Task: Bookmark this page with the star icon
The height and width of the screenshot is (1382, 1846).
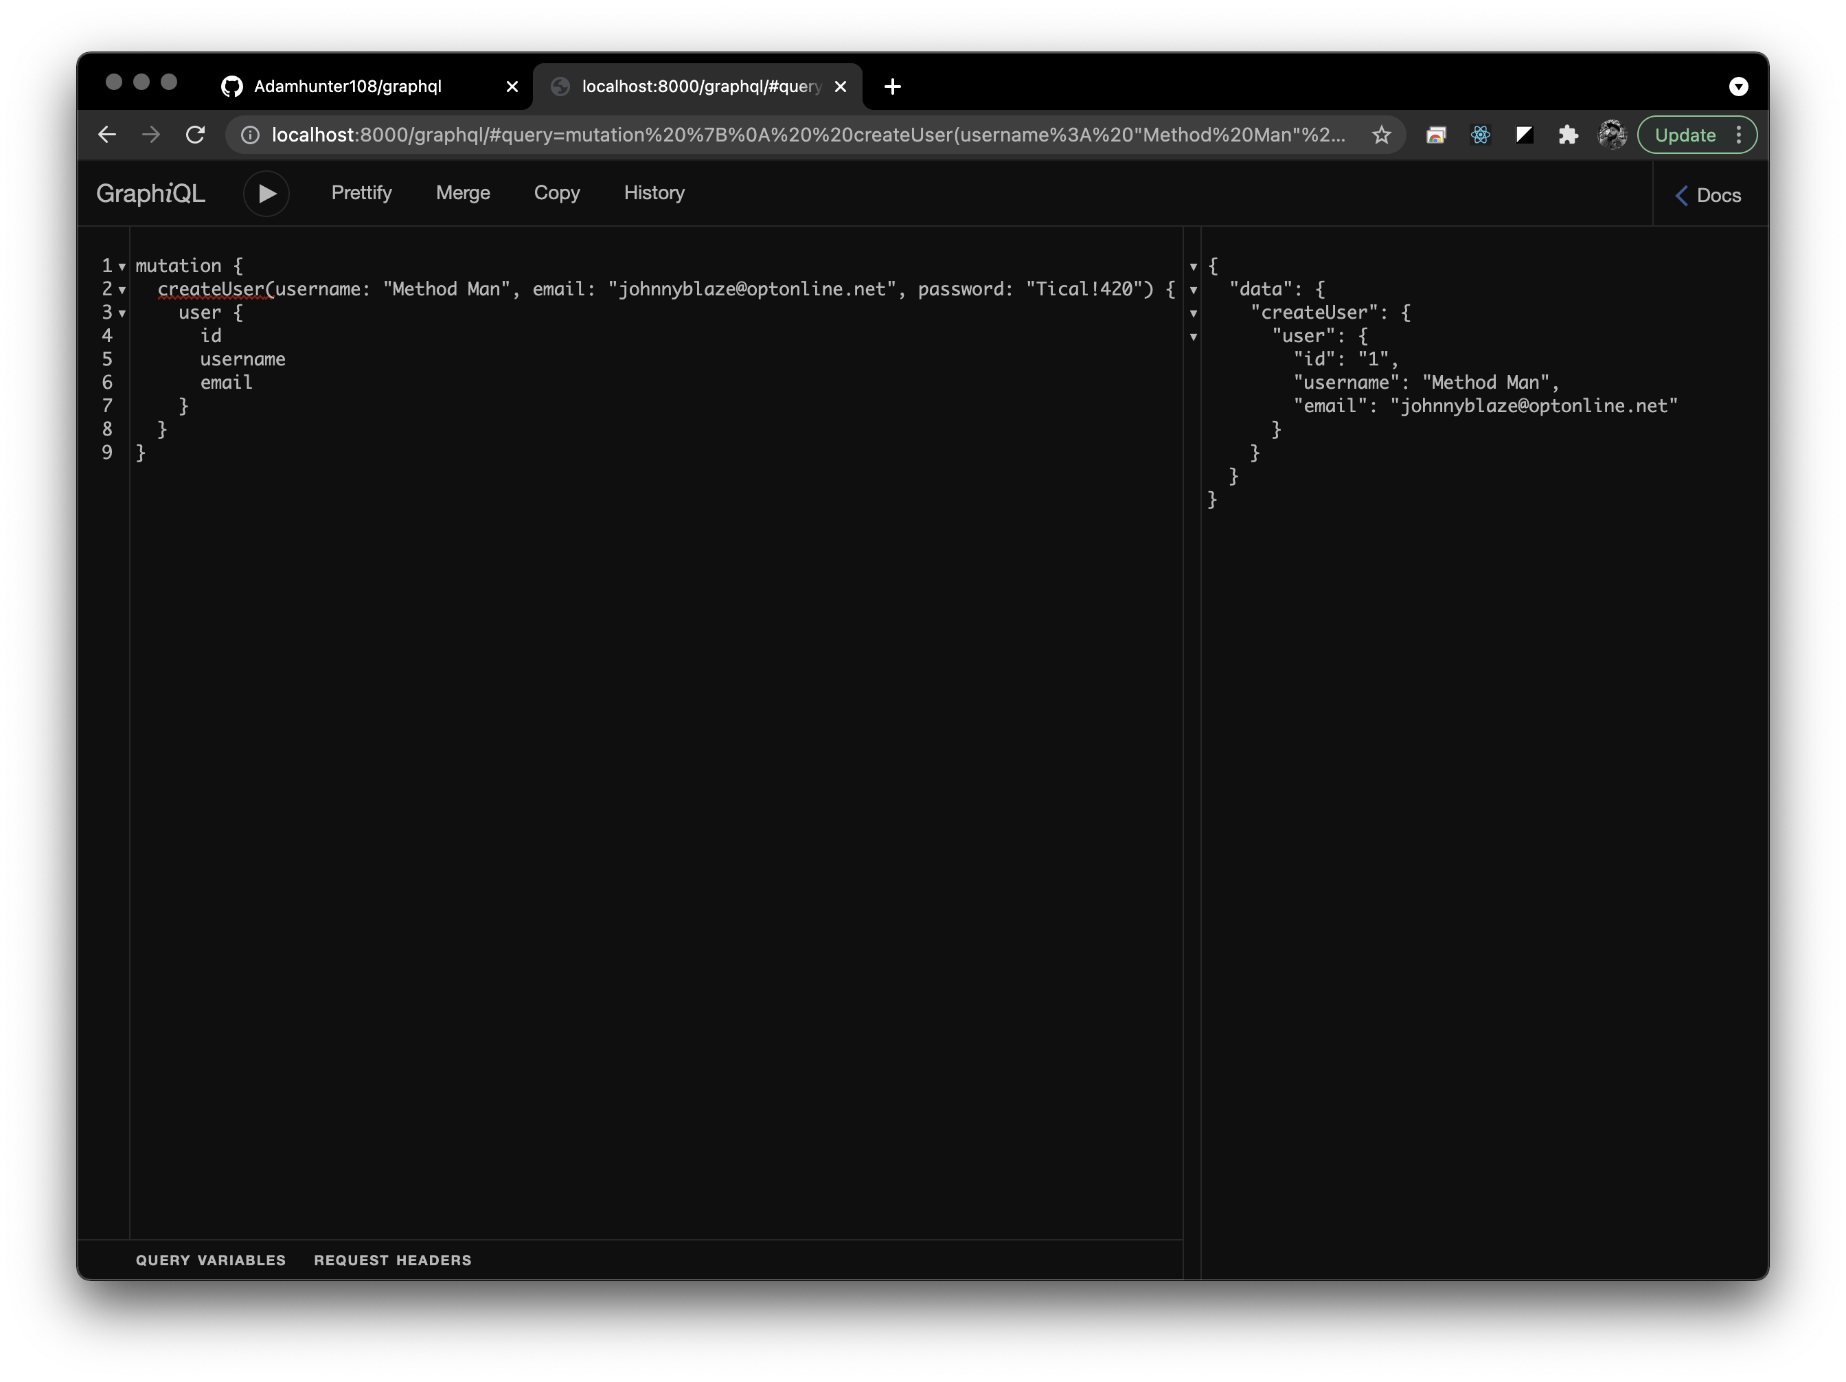Action: coord(1382,135)
